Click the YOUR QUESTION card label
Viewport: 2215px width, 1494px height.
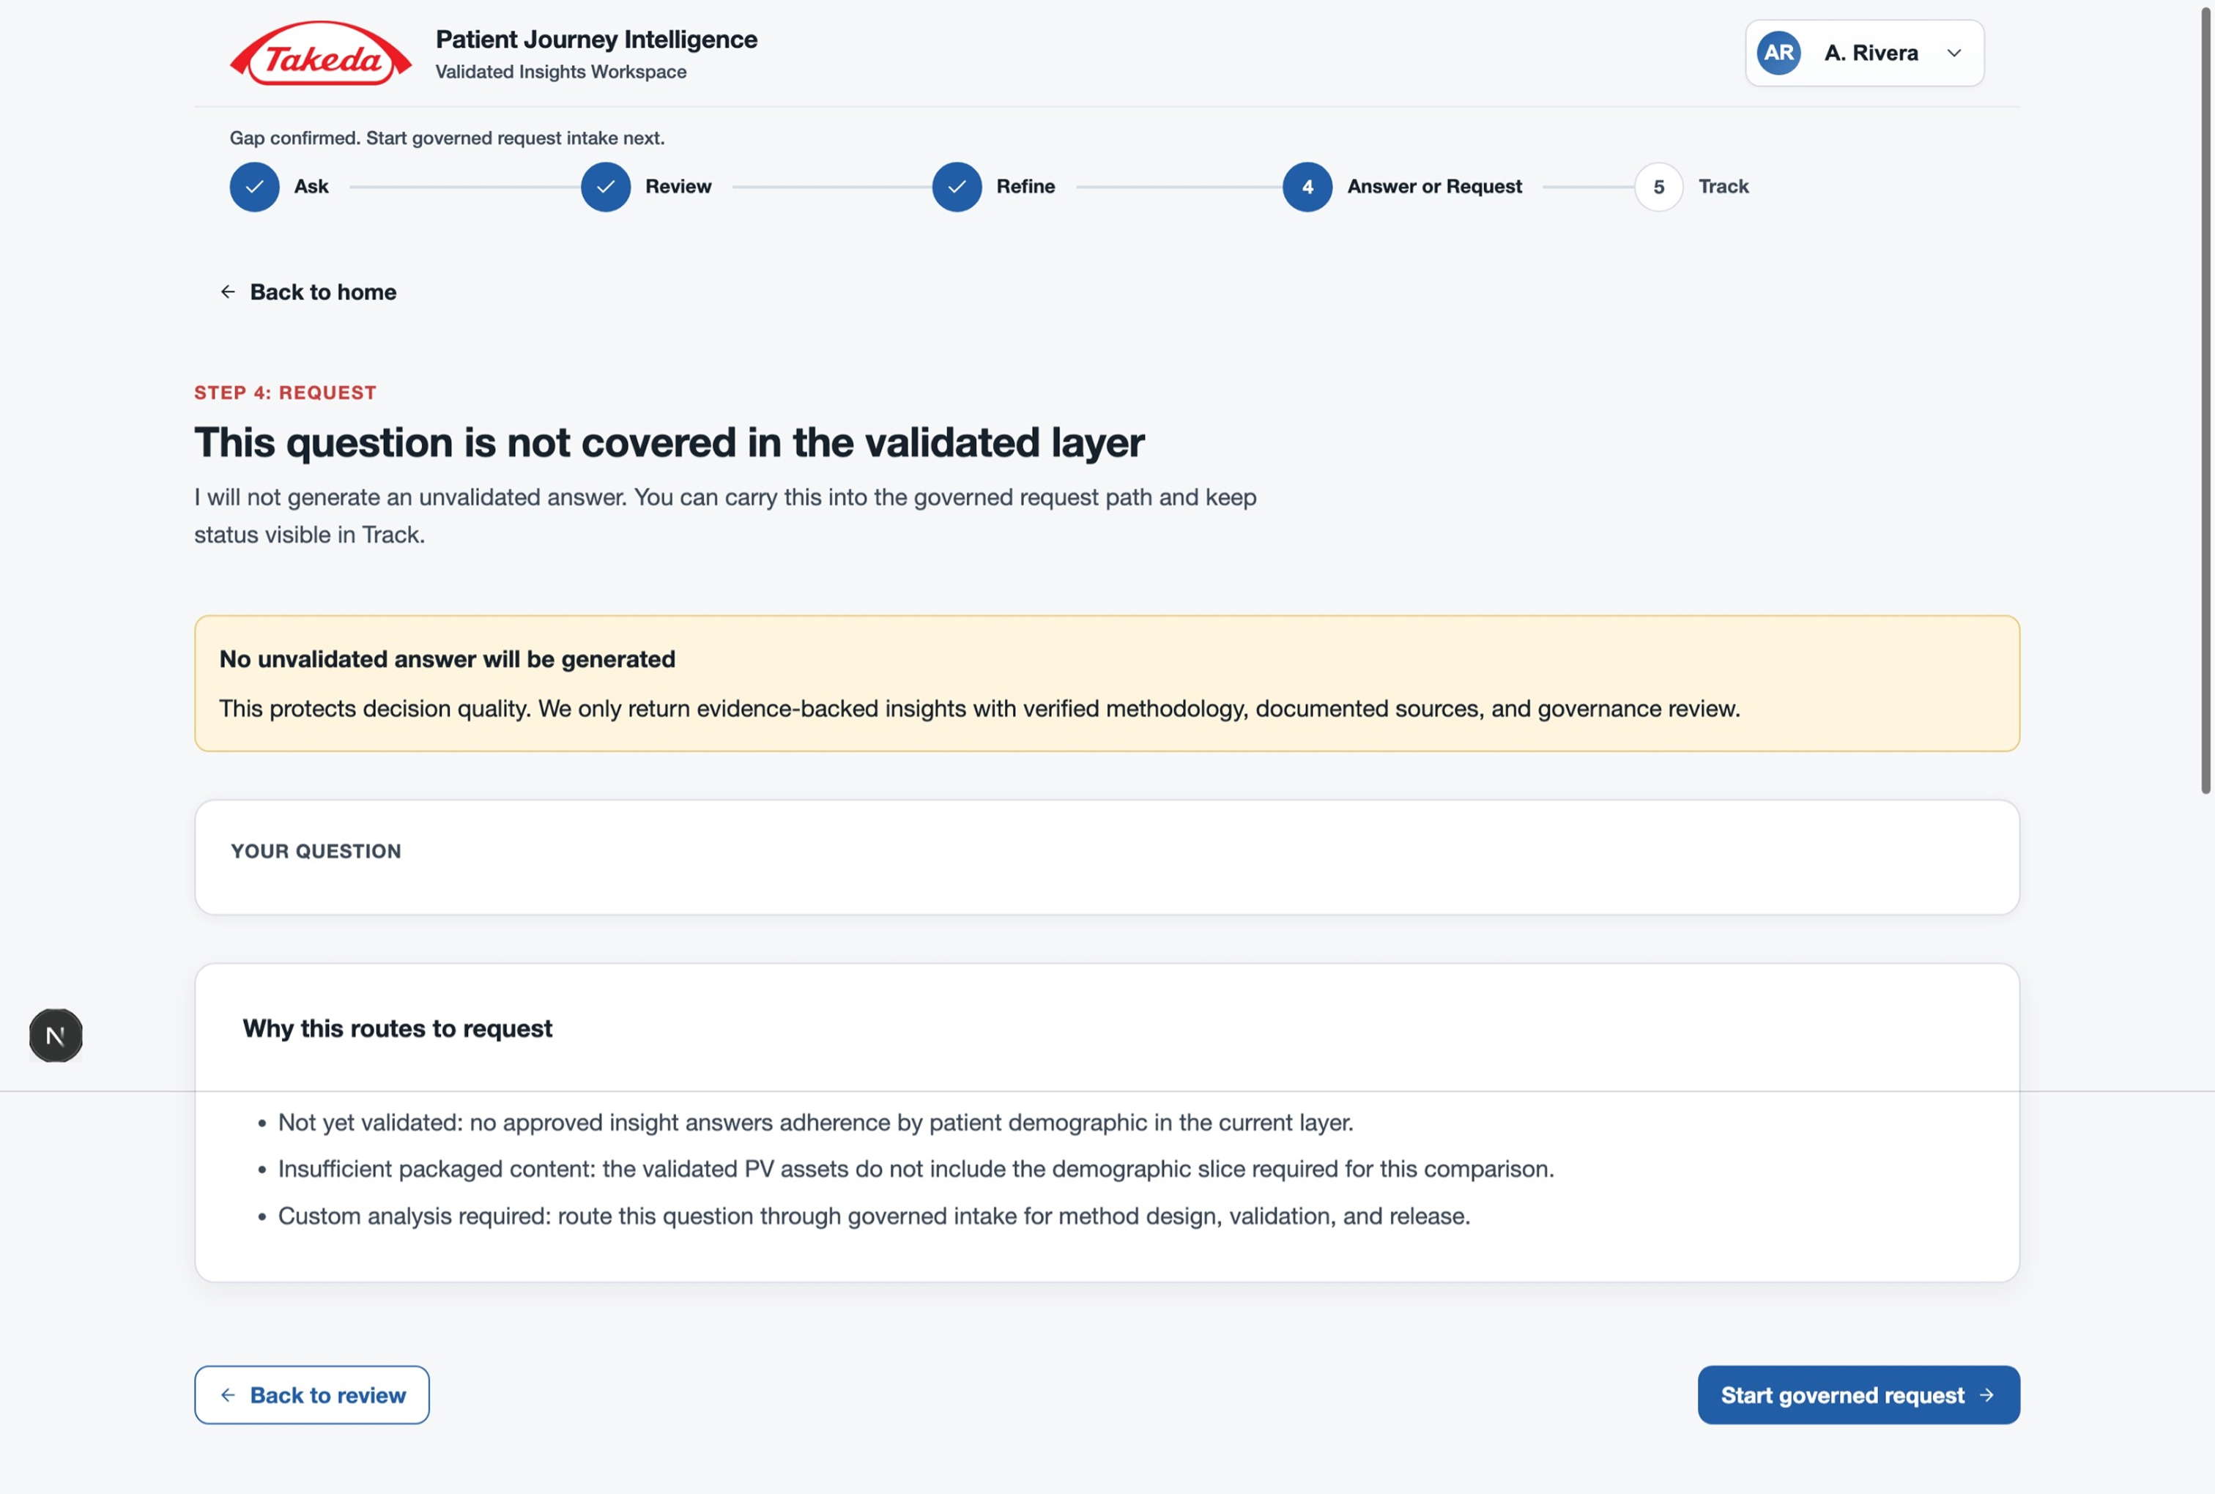[316, 851]
